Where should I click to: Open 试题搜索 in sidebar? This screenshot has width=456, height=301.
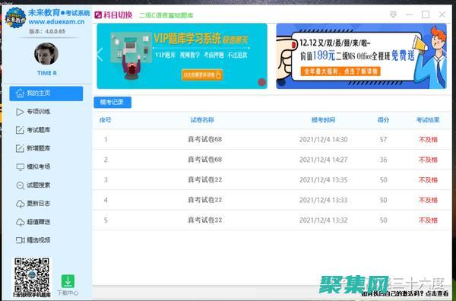point(39,185)
